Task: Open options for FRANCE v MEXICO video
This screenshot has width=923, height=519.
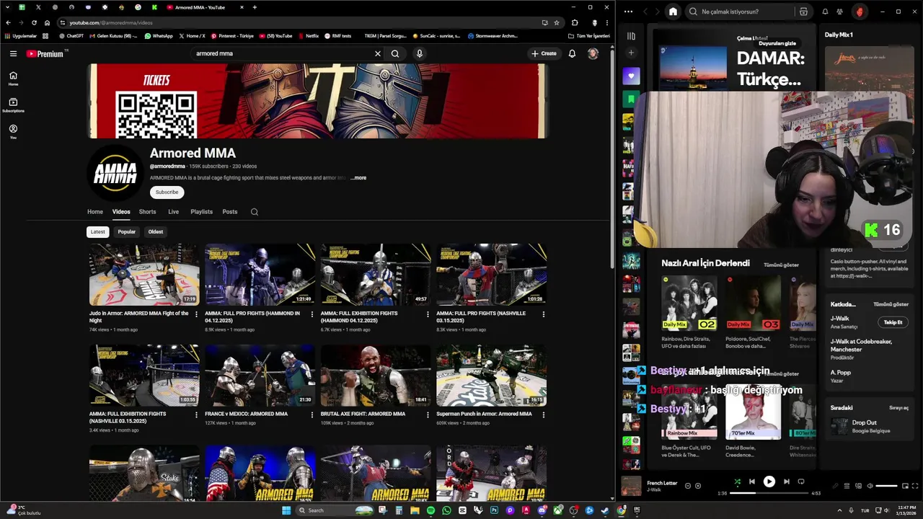Action: click(312, 415)
